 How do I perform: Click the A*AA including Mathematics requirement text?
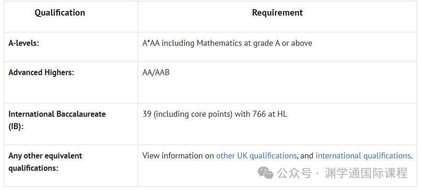pyautogui.click(x=227, y=43)
